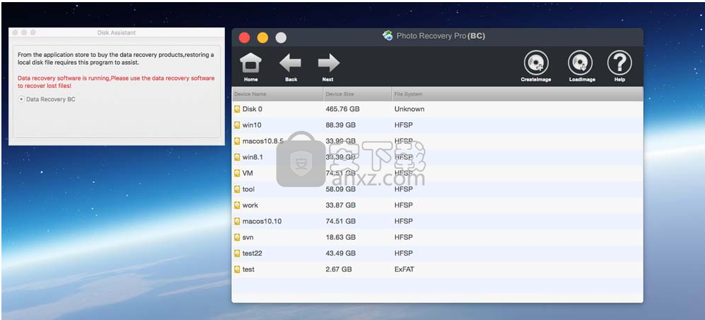Select the test device with ExFAT
The image size is (705, 320).
click(x=437, y=269)
